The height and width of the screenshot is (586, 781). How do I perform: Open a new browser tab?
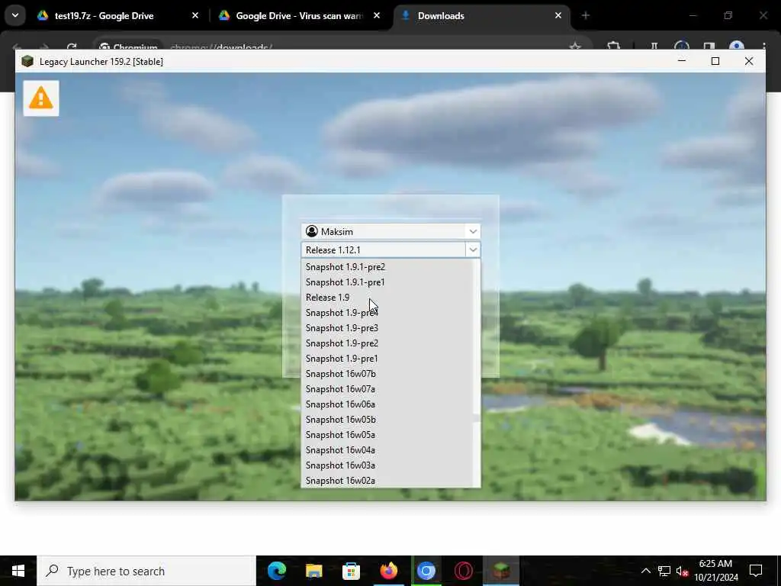point(586,16)
